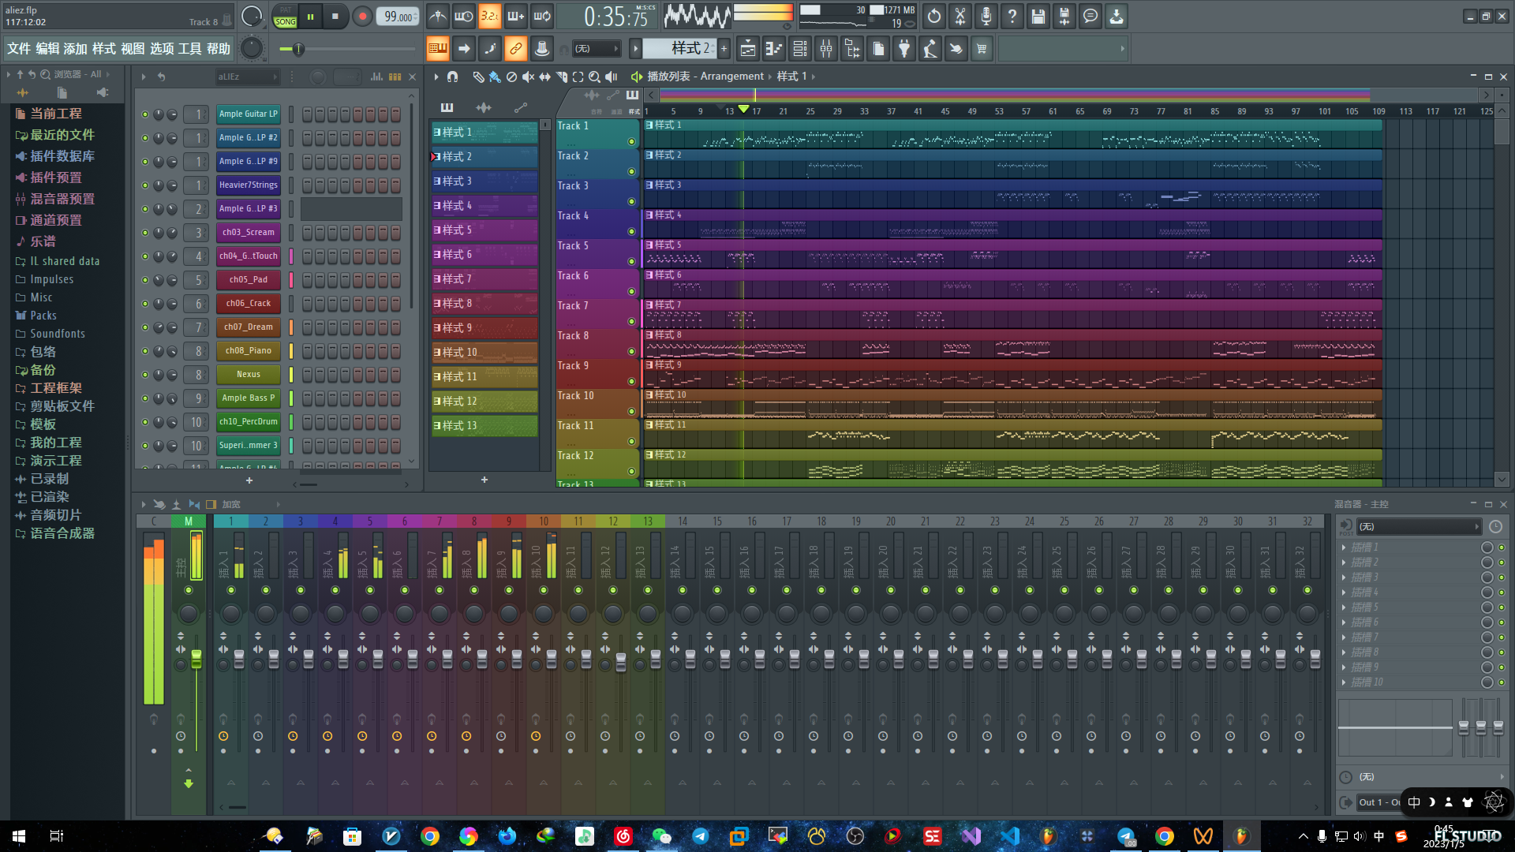Image resolution: width=1515 pixels, height=852 pixels.
Task: Open the help question mark icon
Action: (x=1012, y=17)
